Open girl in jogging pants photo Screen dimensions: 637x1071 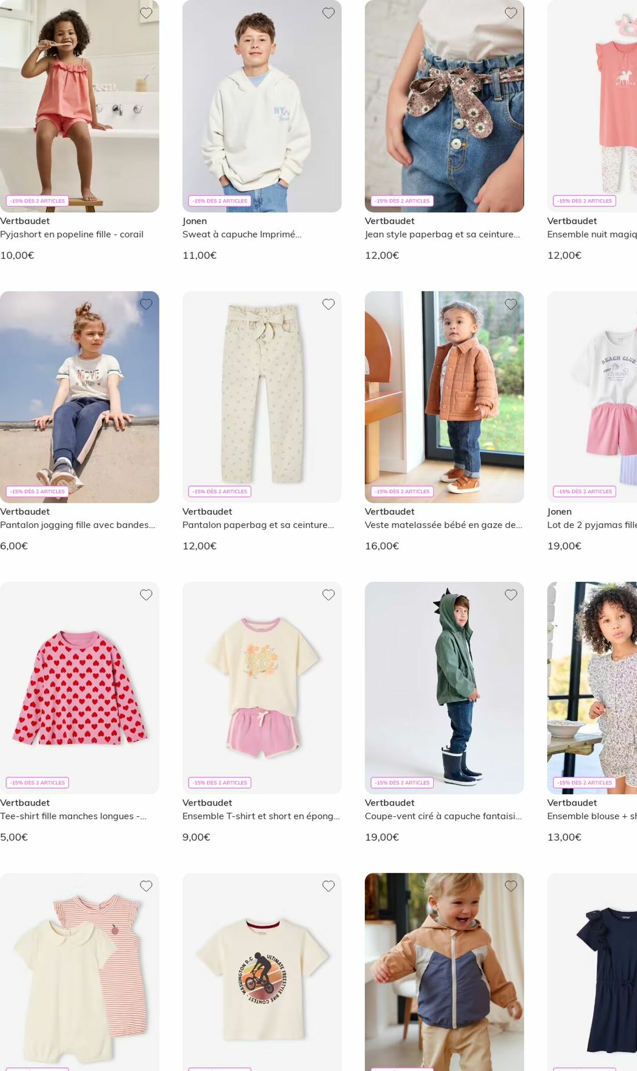[x=79, y=397]
